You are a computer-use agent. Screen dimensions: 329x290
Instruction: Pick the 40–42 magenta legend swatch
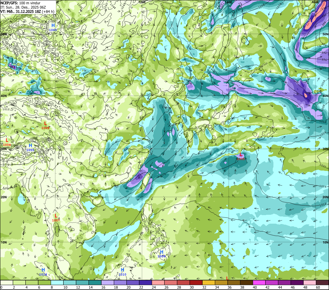(259, 283)
